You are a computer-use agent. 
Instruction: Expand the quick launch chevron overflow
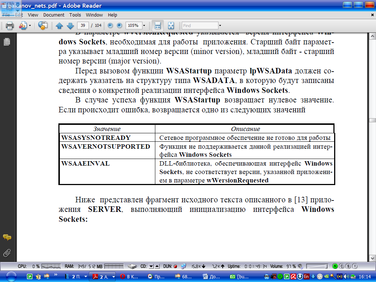(x=56, y=275)
